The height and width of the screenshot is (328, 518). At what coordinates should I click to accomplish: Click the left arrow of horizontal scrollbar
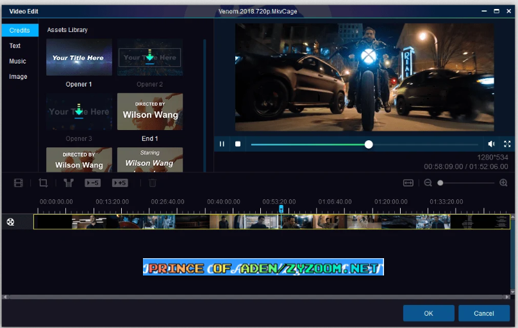click(5, 297)
